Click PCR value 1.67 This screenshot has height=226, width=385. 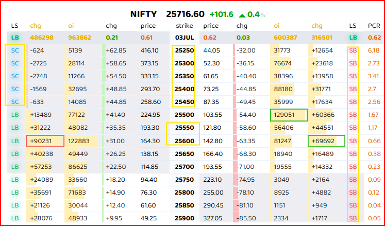point(373,115)
